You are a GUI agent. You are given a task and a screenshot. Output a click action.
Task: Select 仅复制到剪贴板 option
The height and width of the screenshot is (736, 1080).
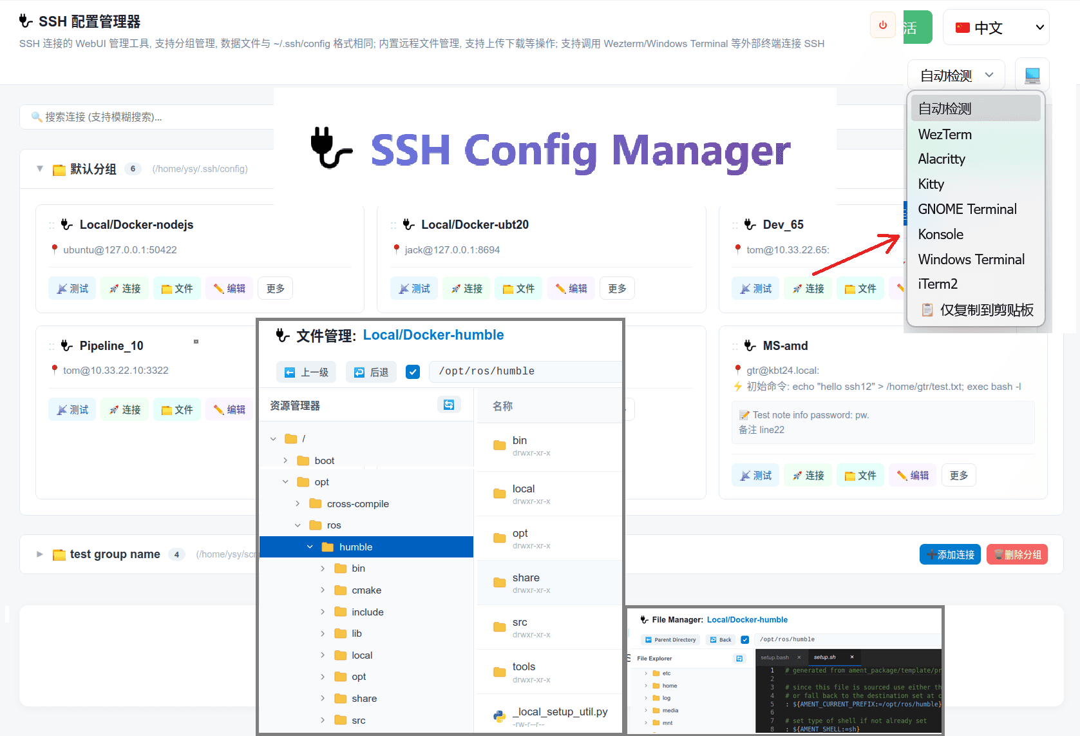976,310
